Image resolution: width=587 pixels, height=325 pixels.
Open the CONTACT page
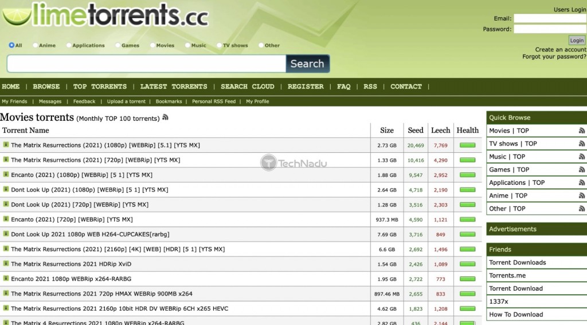[x=406, y=86]
